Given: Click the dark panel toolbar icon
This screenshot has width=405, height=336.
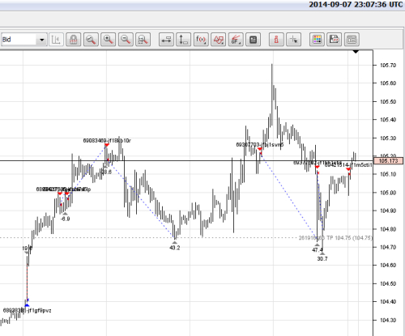Looking at the screenshot, I should point(253,40).
